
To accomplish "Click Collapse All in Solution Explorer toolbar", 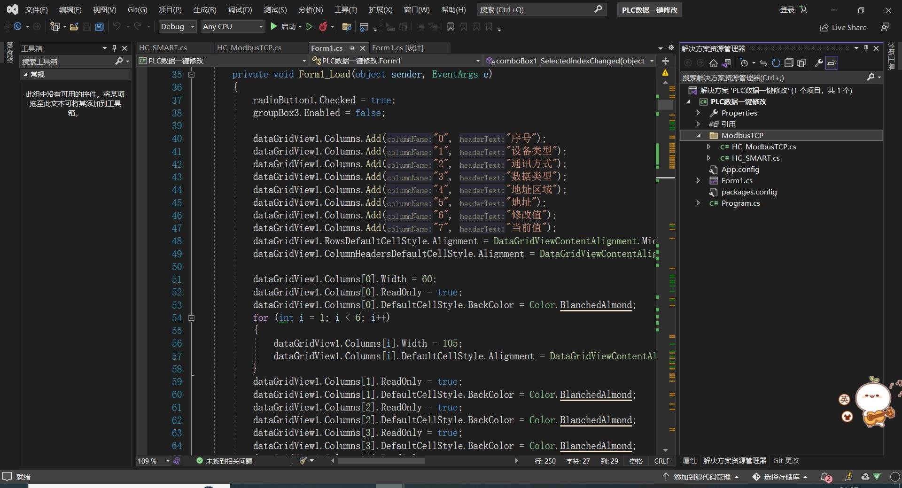I will pyautogui.click(x=789, y=63).
